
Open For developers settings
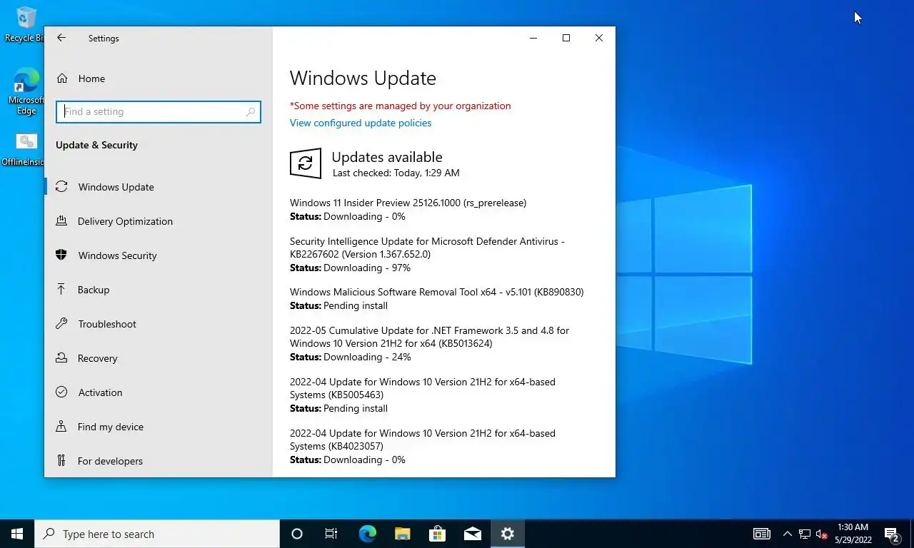coord(158,461)
